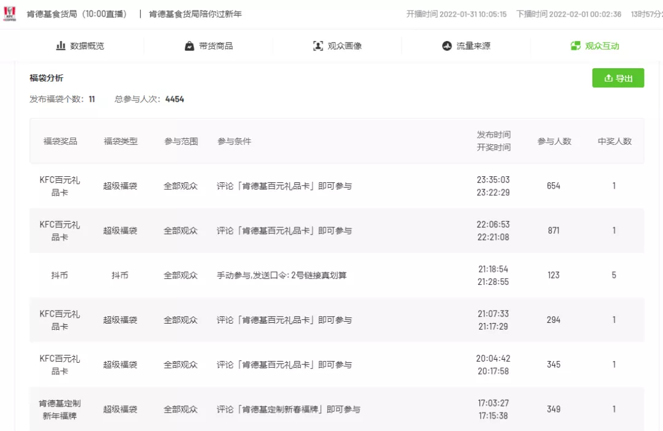Click the time cell 22:06:53
This screenshot has width=663, height=431.
coord(493,225)
